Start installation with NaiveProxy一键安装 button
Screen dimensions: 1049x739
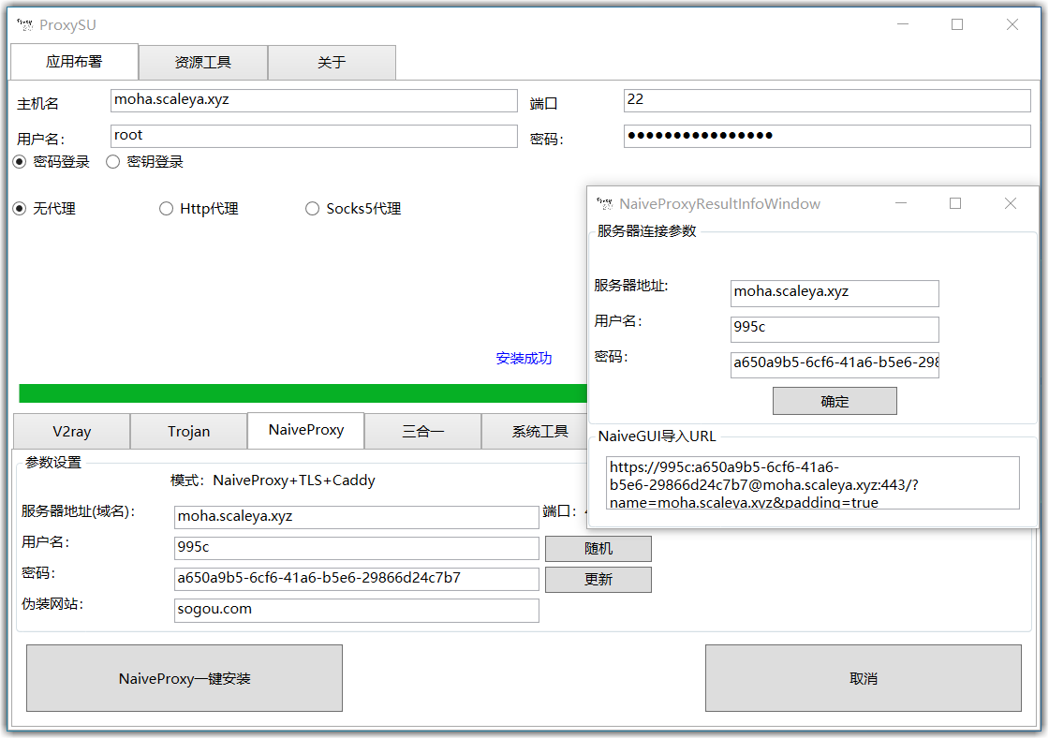pos(184,677)
